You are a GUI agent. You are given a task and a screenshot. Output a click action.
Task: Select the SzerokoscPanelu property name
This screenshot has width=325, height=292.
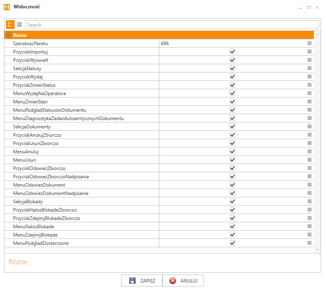31,44
